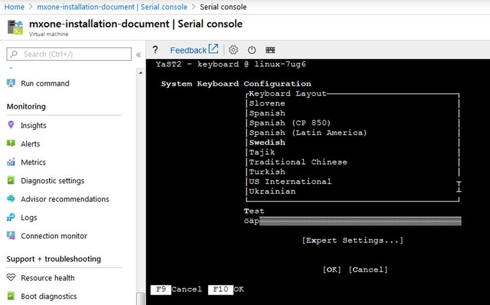490x305 pixels.
Task: Click the Advisor recommendations cloud icon
Action: (x=11, y=199)
